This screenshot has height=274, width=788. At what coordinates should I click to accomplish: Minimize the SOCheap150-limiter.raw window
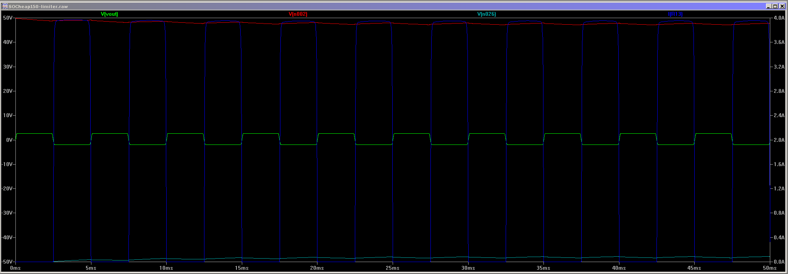click(769, 6)
